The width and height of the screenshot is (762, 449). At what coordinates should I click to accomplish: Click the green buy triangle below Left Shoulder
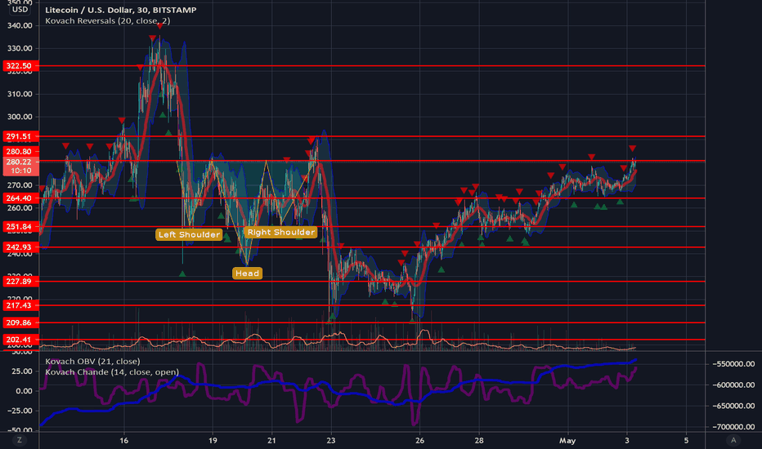pyautogui.click(x=182, y=273)
